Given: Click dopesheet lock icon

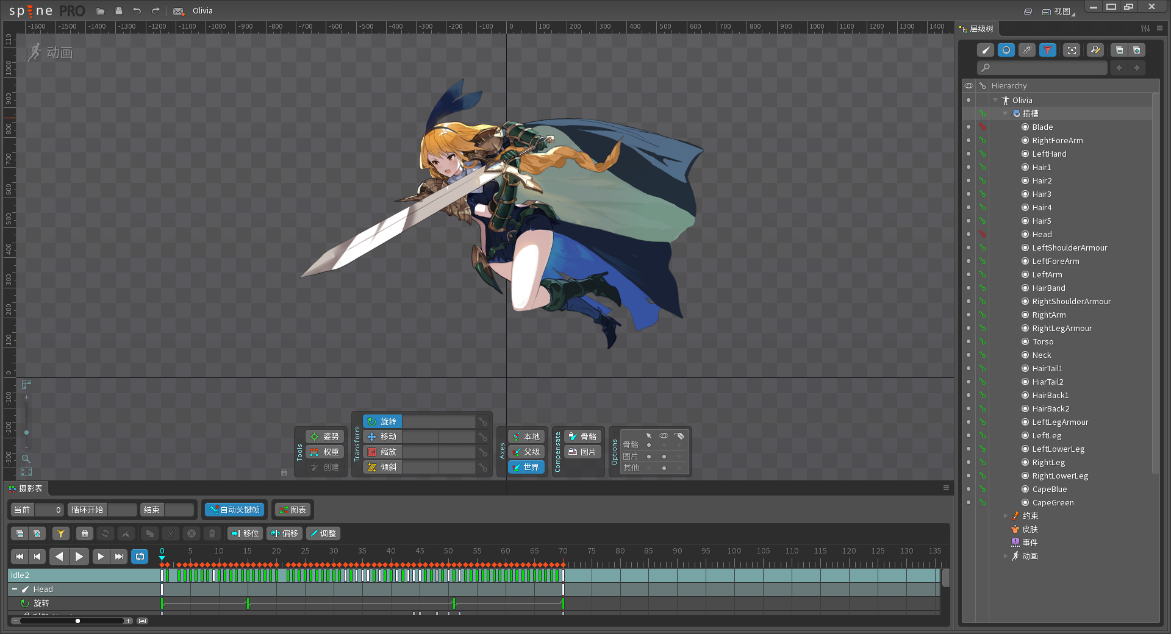Looking at the screenshot, I should click(85, 533).
